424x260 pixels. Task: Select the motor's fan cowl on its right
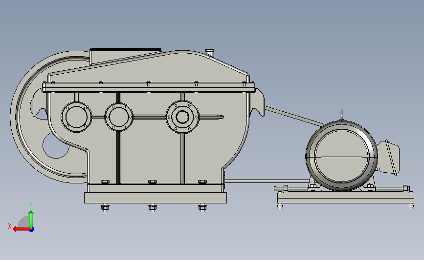[x=389, y=158]
